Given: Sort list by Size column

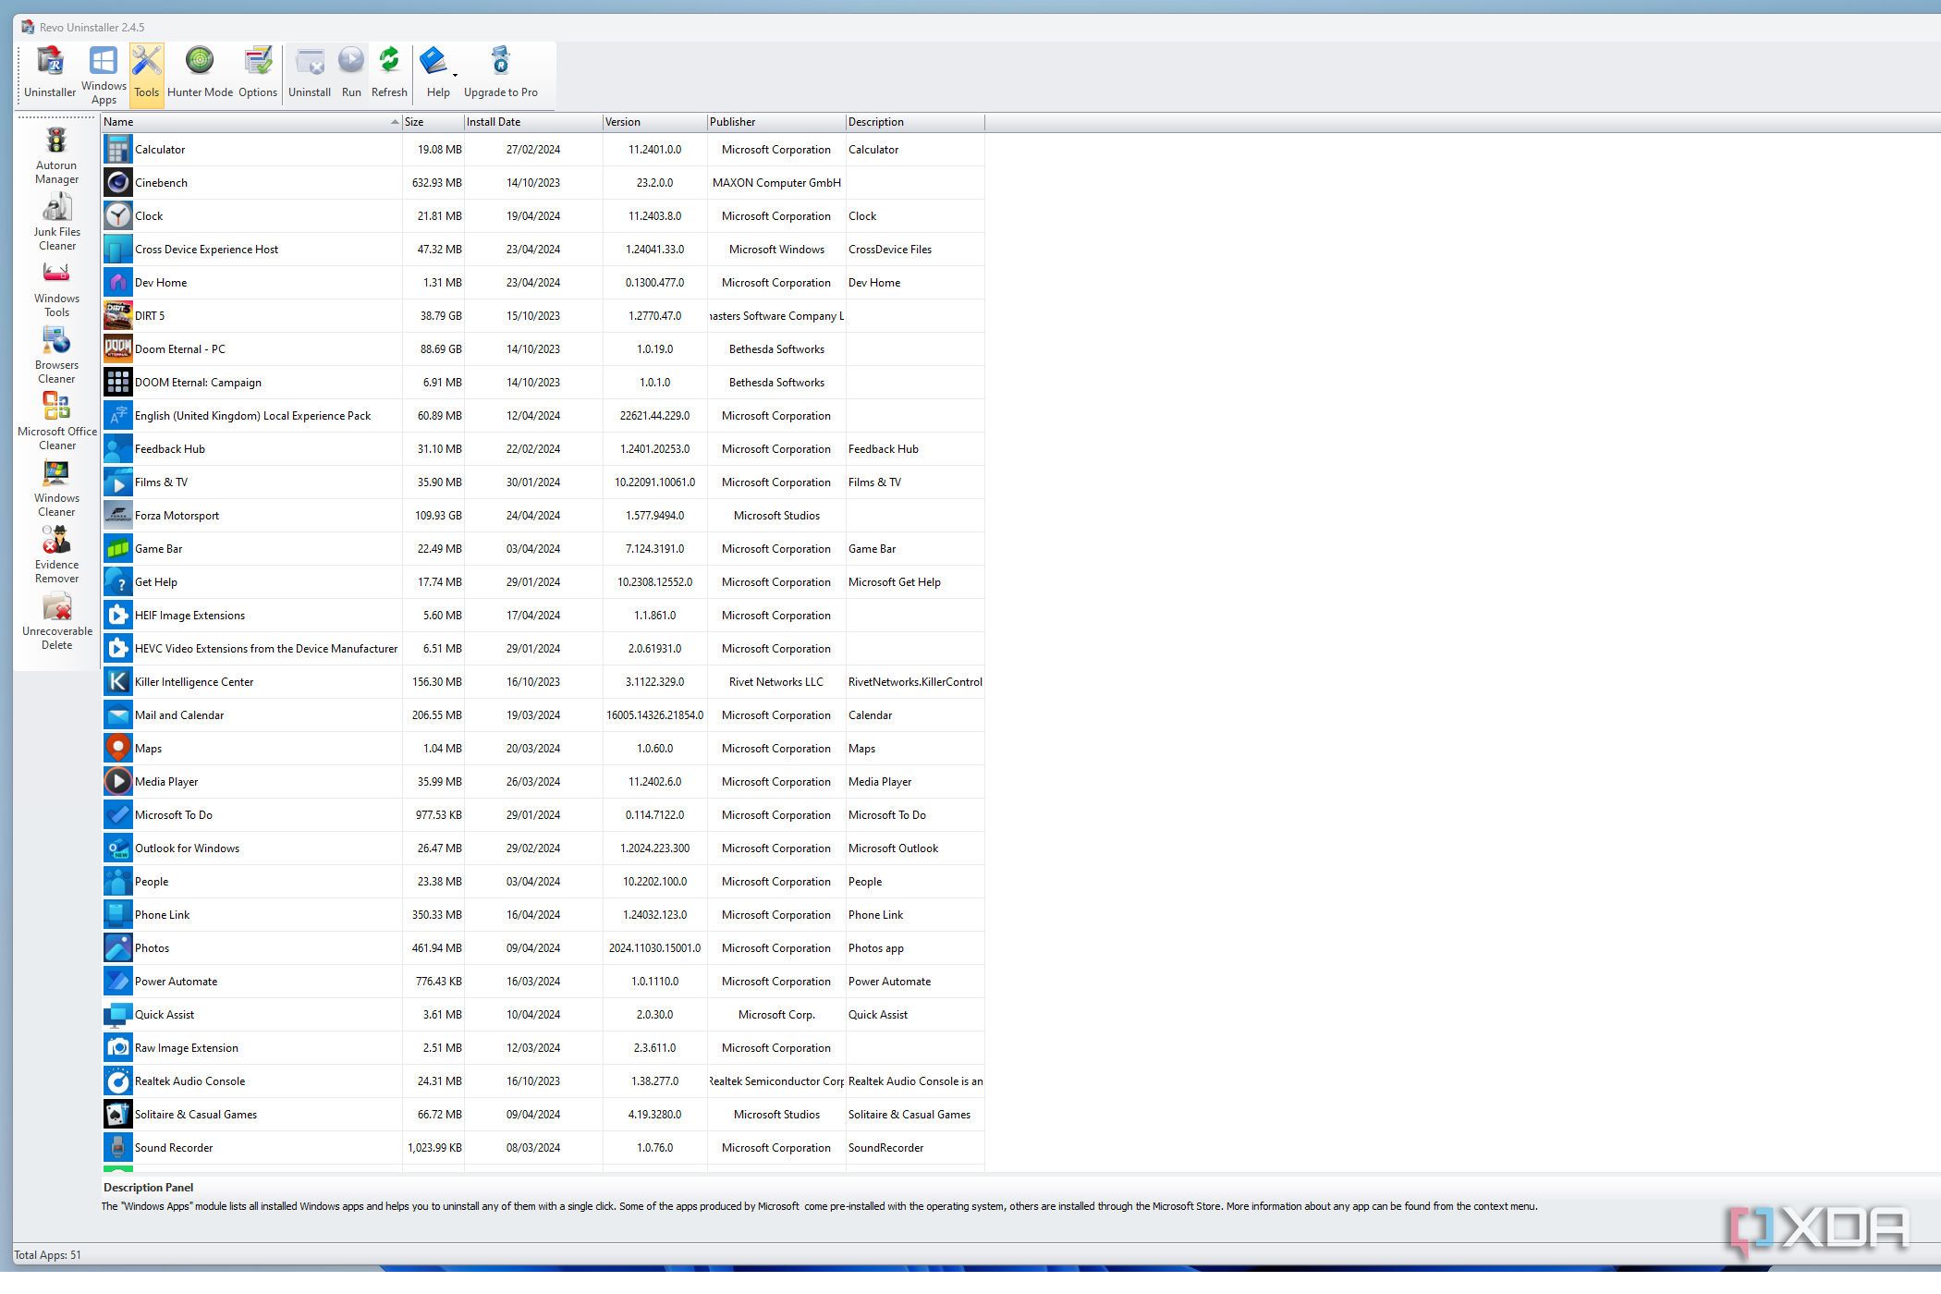Looking at the screenshot, I should (433, 122).
